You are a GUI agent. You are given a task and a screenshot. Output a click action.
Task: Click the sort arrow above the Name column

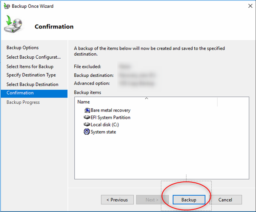tap(147, 98)
